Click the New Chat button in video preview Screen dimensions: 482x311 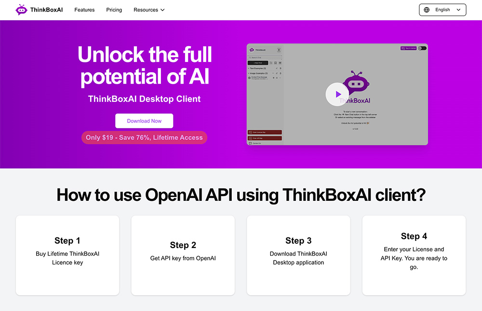258,63
